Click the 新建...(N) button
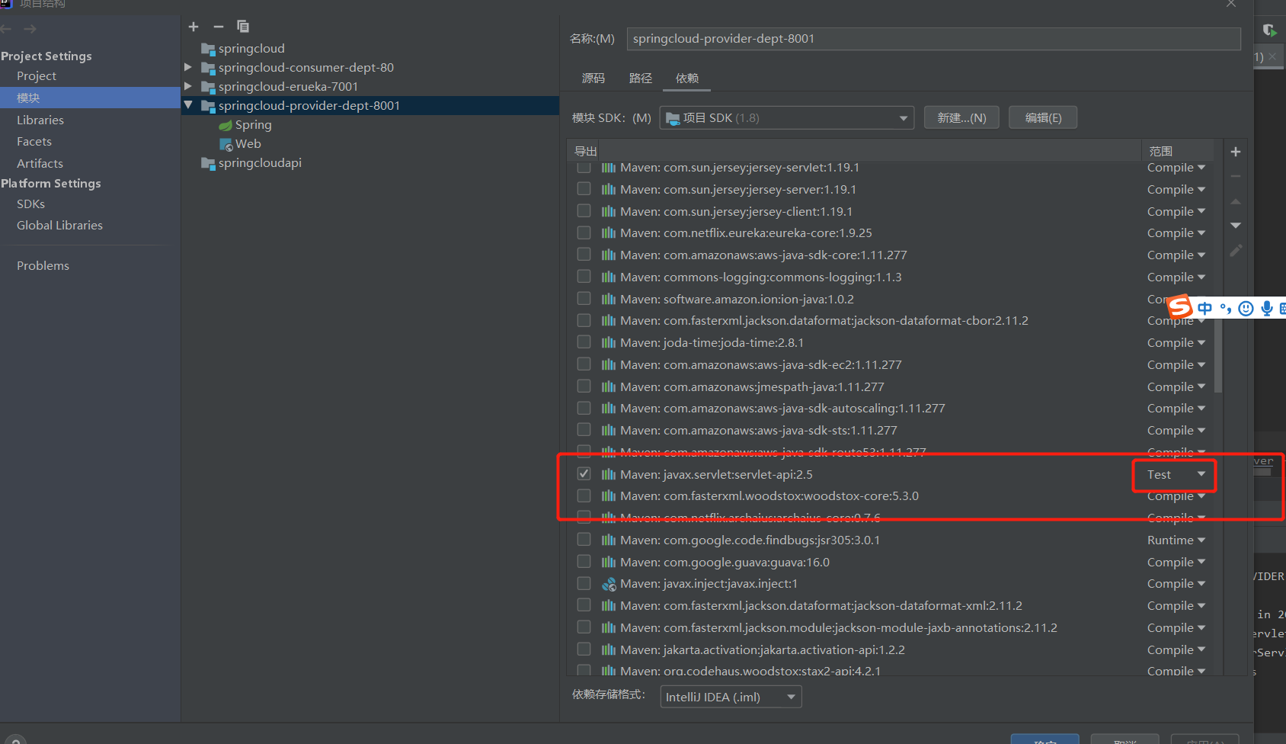 (x=961, y=117)
